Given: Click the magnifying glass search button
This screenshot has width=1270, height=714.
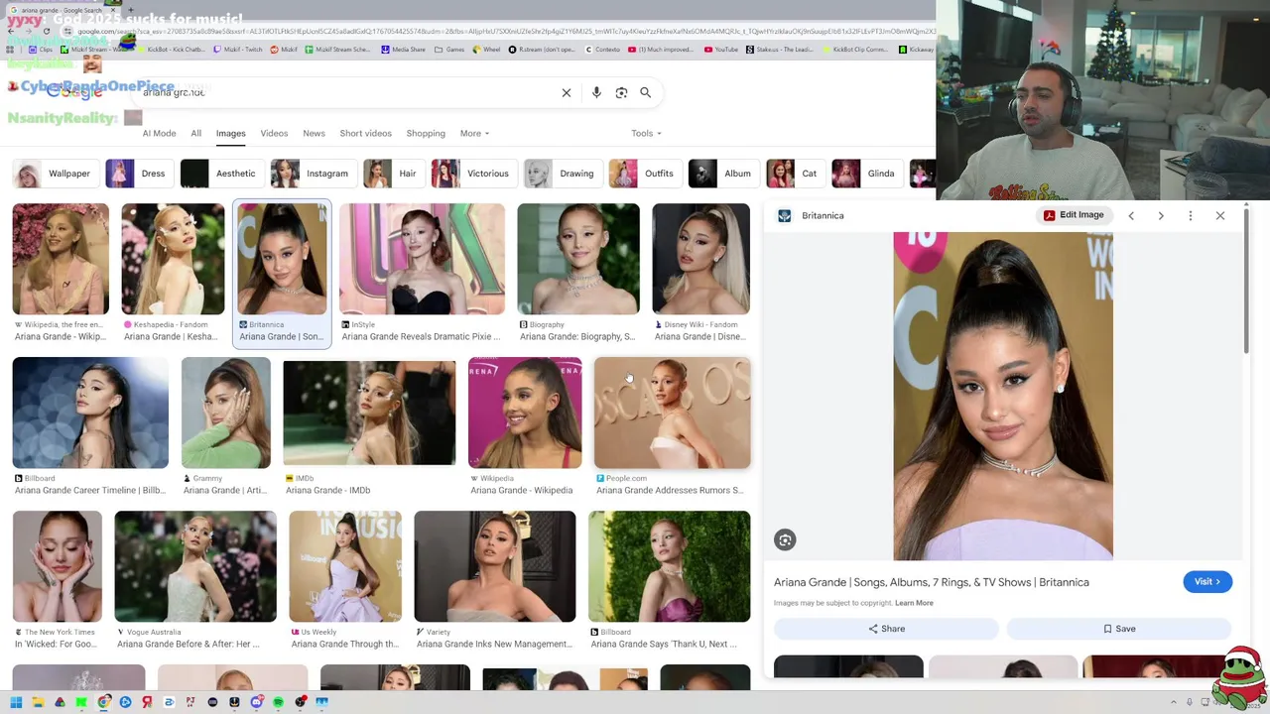Looking at the screenshot, I should (645, 92).
